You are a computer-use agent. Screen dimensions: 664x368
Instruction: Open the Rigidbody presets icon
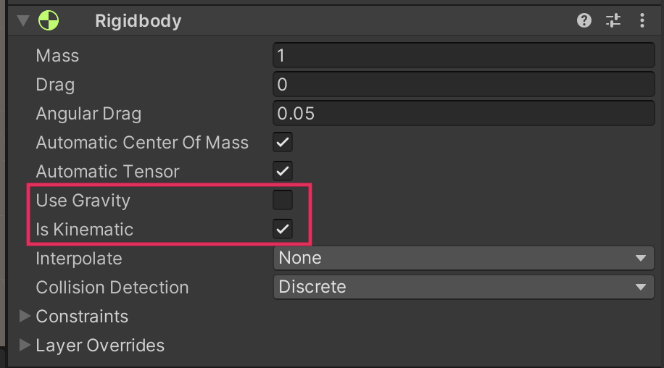tap(613, 21)
